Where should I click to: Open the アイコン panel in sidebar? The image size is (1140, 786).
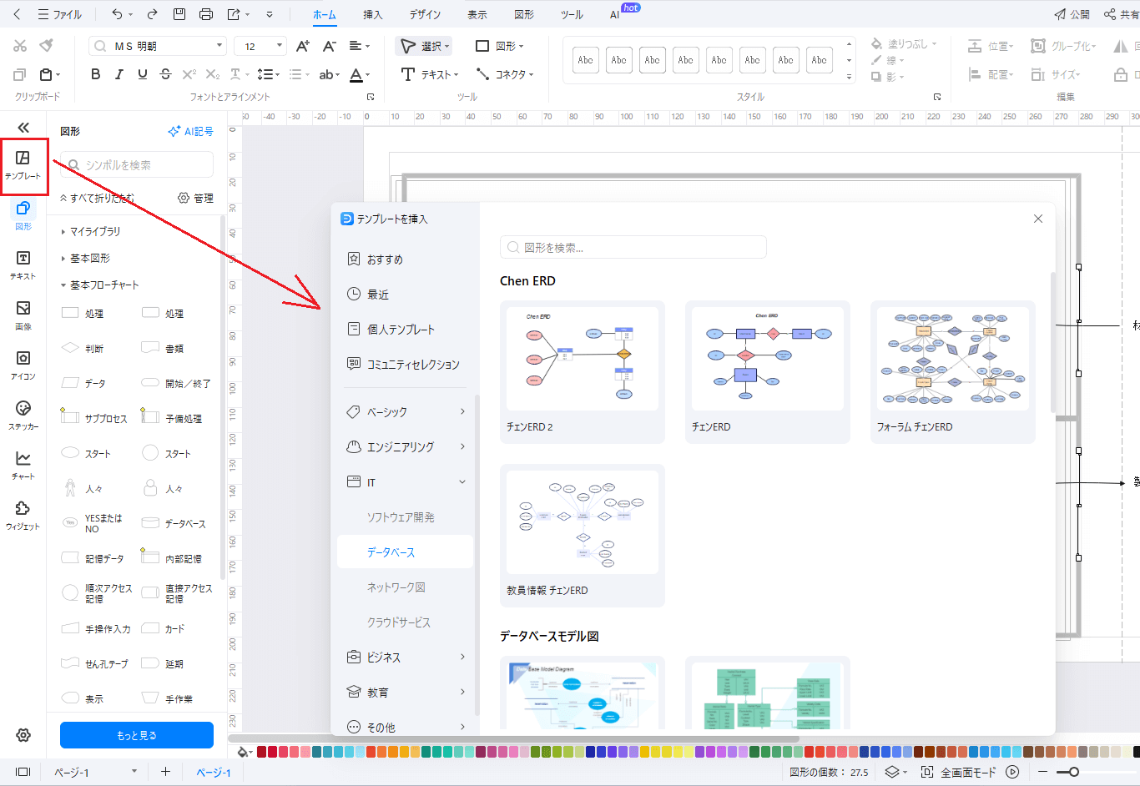23,365
